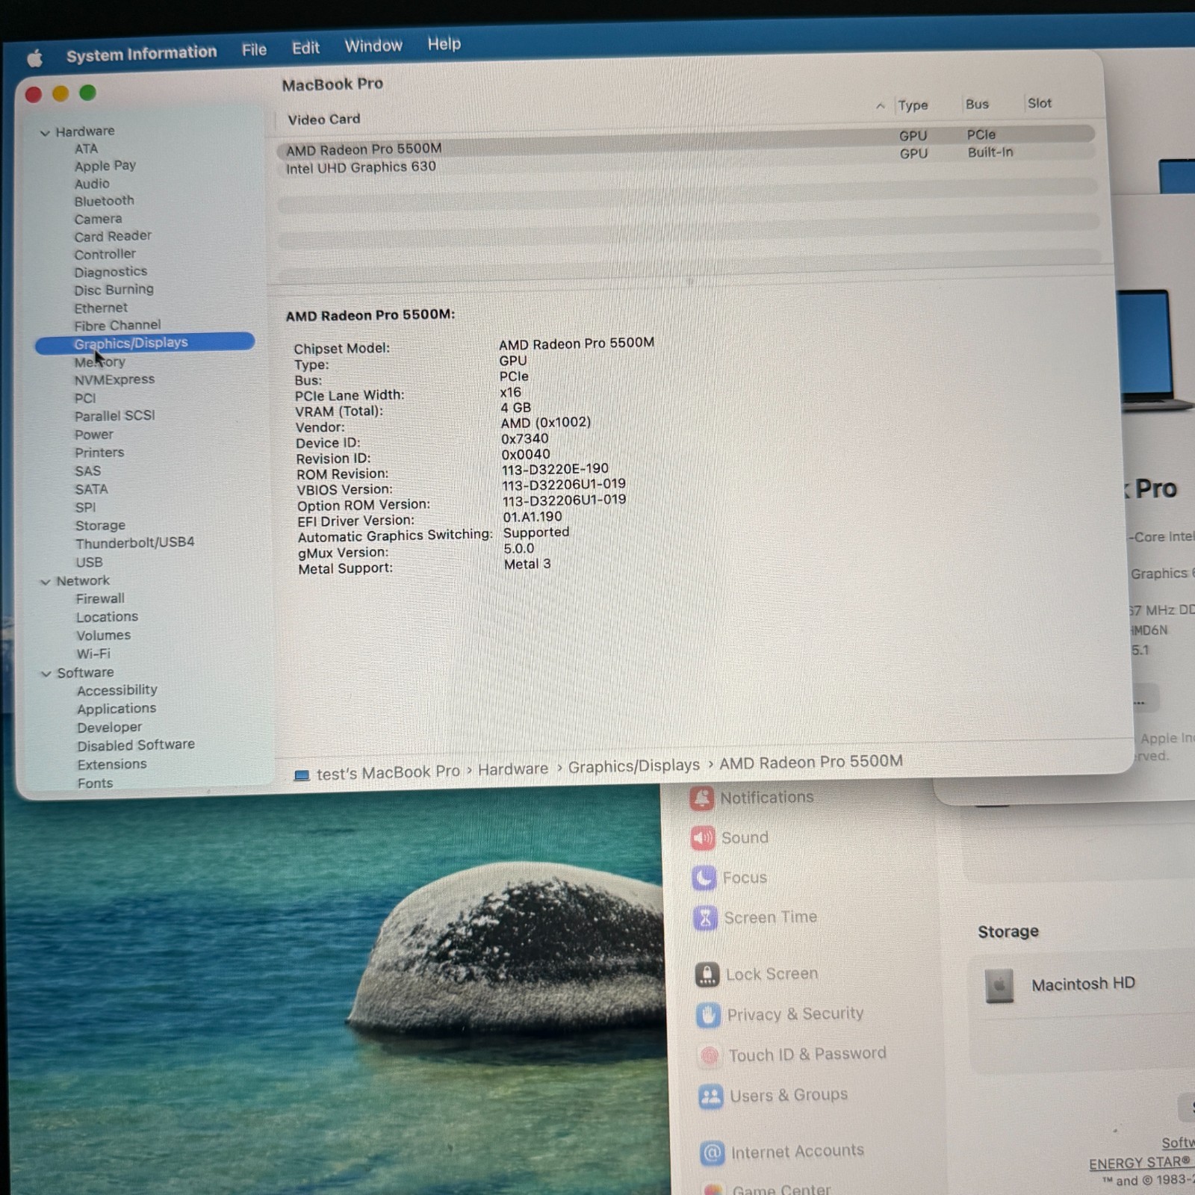Open the Window menu

tap(373, 46)
